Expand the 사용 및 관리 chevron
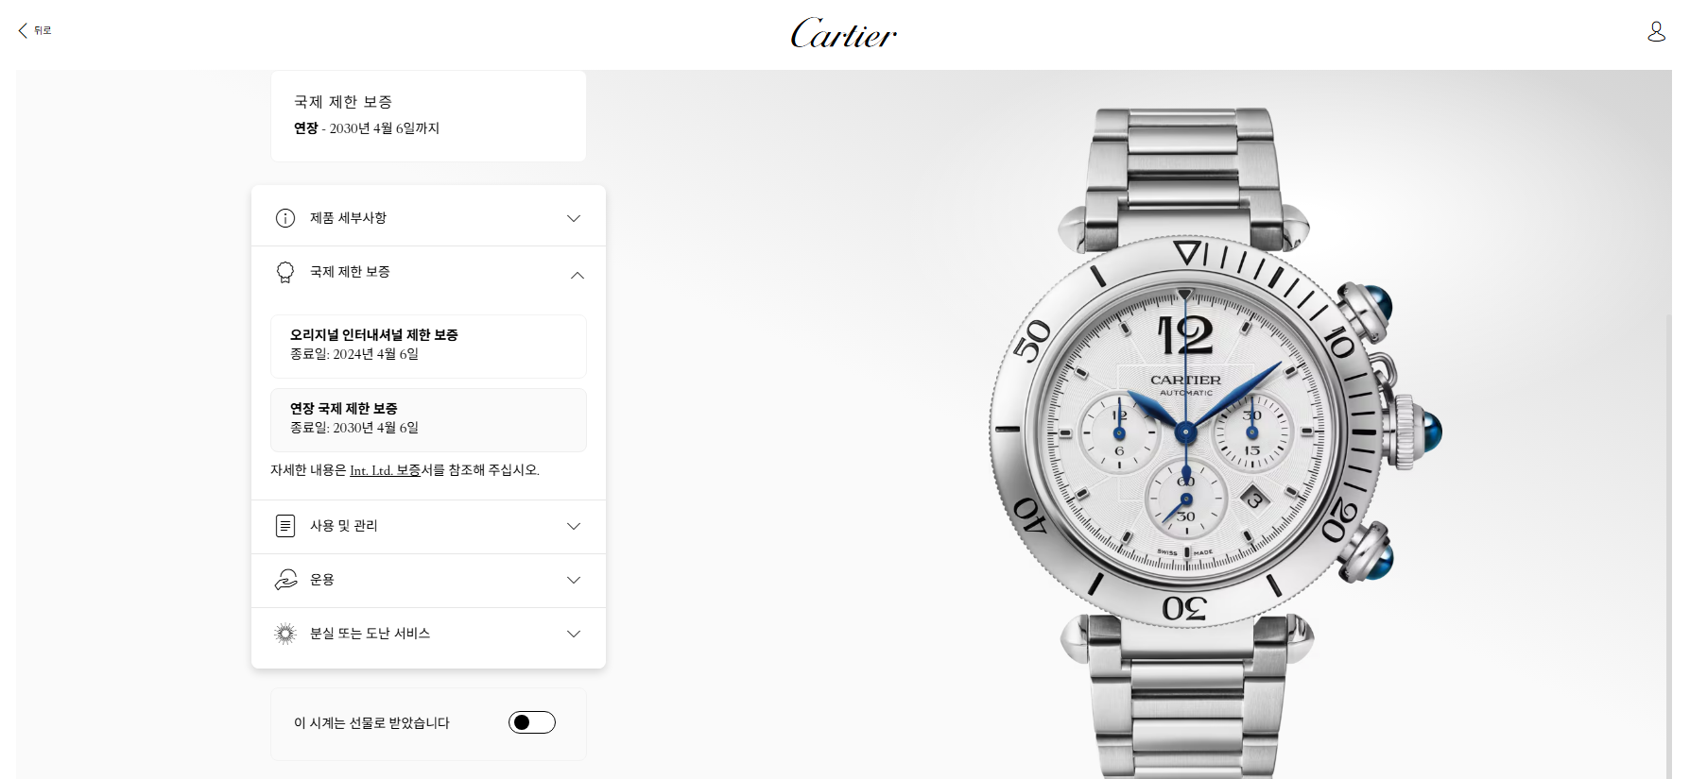1690x779 pixels. (574, 526)
